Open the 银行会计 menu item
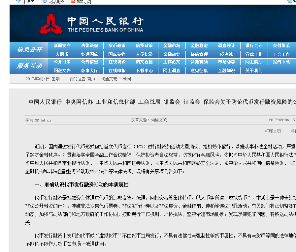 click(x=254, y=45)
